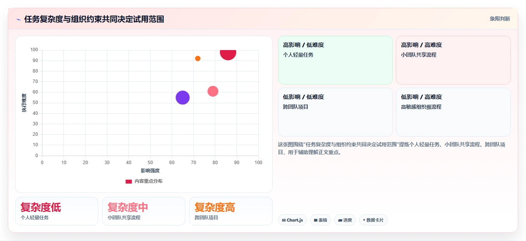Click 小团队共享流程 under 复杂度中
The image size is (526, 241).
pyautogui.click(x=124, y=218)
